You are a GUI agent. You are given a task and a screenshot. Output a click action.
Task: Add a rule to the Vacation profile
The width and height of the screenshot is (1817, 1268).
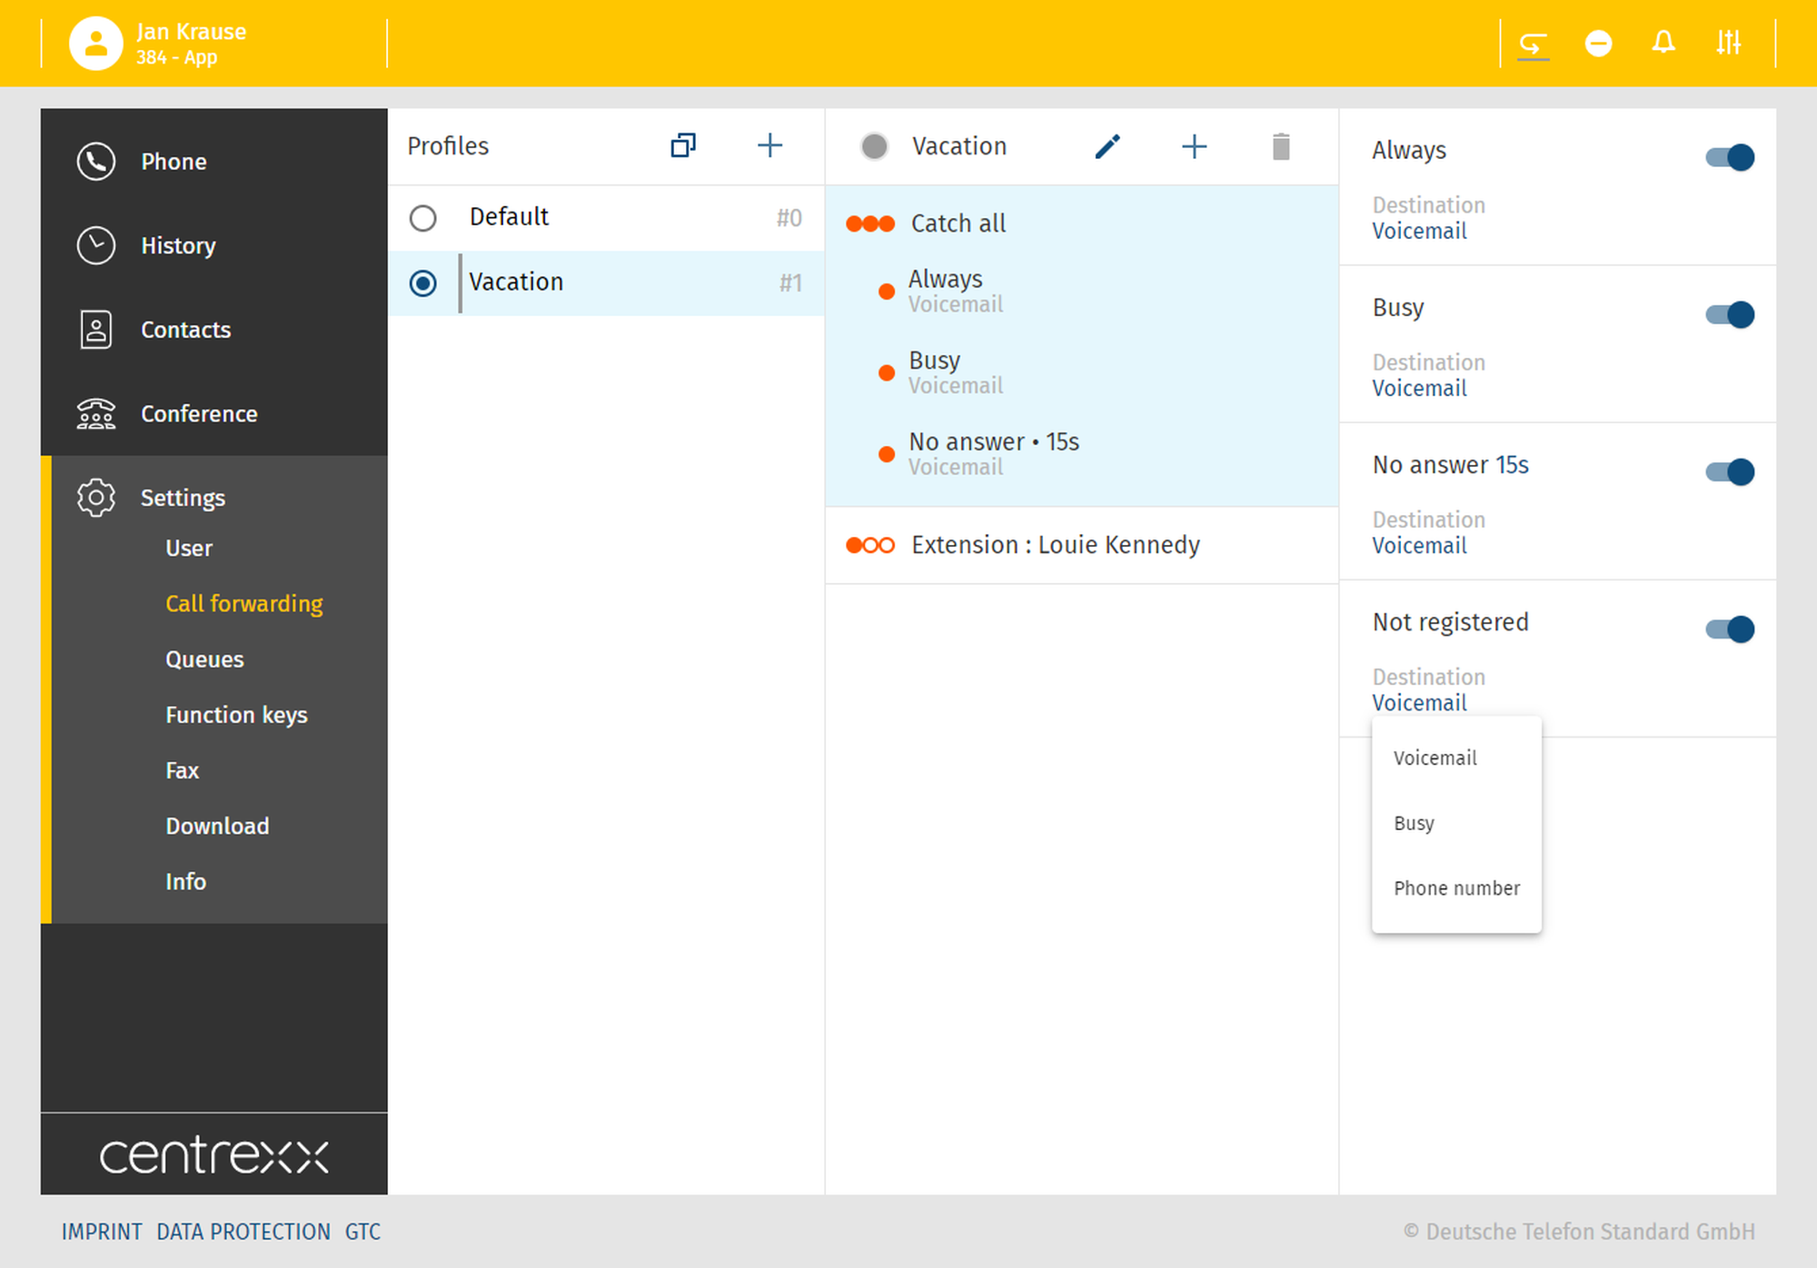tap(1194, 146)
